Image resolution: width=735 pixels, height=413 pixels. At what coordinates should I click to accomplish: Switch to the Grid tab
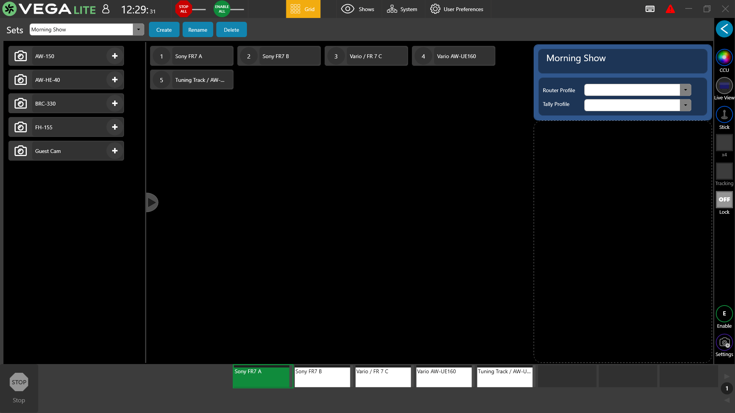pyautogui.click(x=303, y=9)
